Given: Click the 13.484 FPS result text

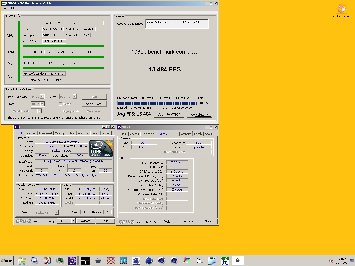Looking at the screenshot, I should (x=165, y=69).
